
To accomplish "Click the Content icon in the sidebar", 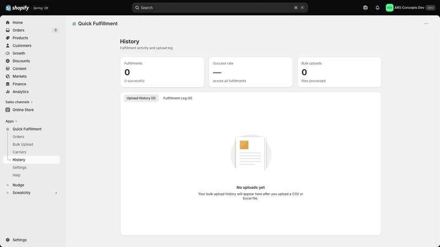I will point(8,69).
